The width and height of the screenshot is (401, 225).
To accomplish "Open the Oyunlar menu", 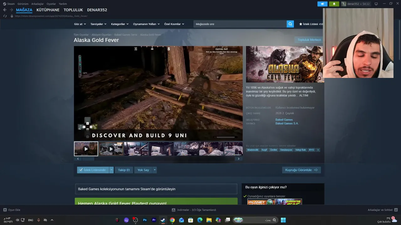I will [51, 4].
